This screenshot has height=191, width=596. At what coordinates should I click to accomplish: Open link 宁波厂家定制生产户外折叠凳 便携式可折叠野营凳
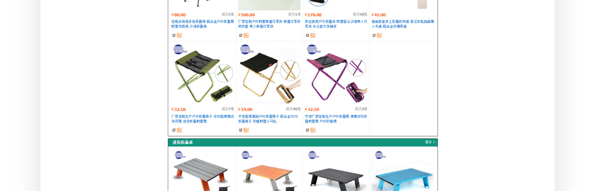click(x=336, y=119)
